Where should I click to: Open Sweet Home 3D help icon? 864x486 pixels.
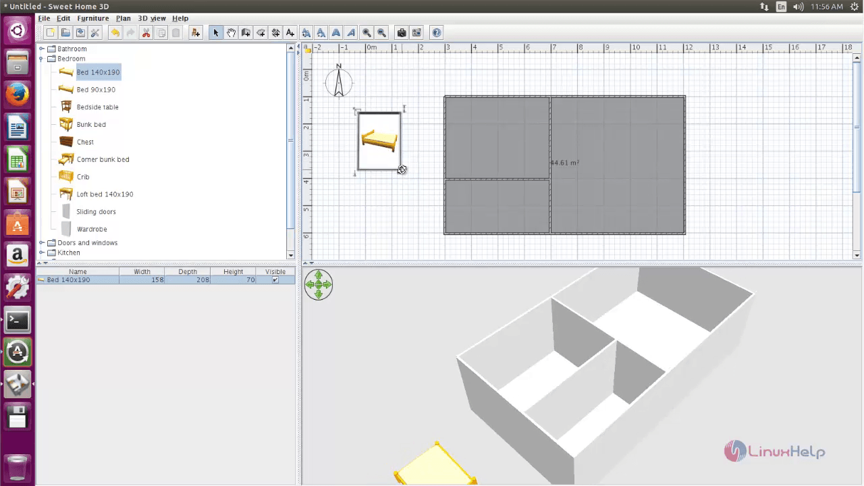[437, 32]
